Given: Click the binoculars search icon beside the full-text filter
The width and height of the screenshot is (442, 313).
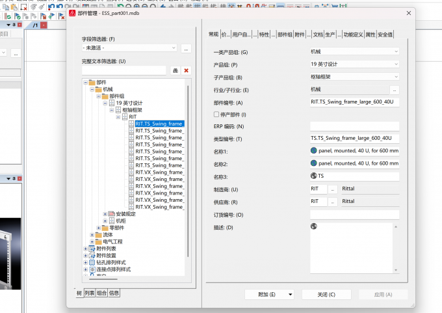Looking at the screenshot, I should click(x=175, y=70).
